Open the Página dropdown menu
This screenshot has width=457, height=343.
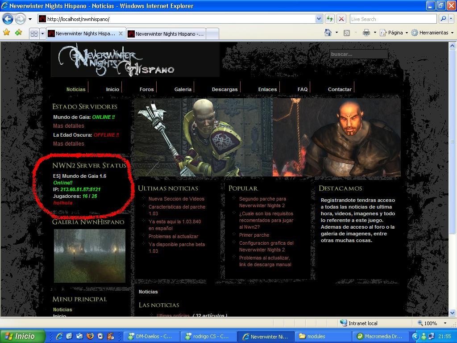pos(394,33)
